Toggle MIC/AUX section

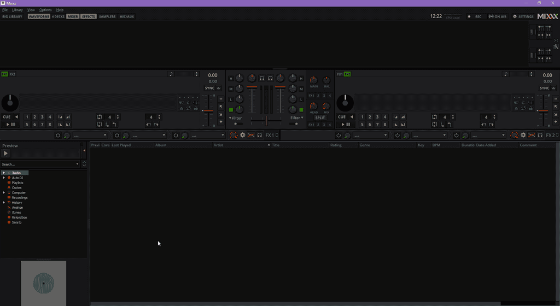pos(127,16)
